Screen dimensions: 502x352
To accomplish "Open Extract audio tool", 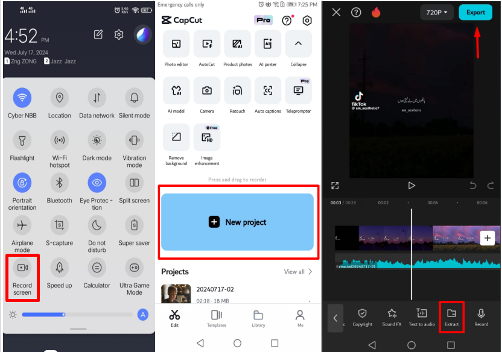I will coord(451,317).
